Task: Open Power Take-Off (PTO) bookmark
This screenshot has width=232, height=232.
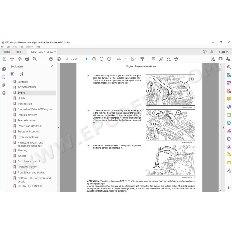Action: tap(29, 126)
